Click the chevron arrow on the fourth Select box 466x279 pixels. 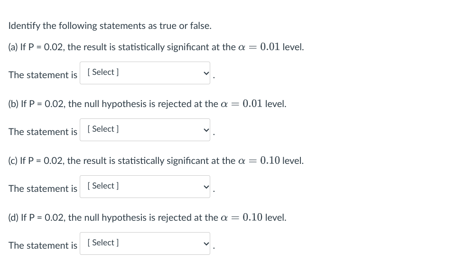click(205, 243)
